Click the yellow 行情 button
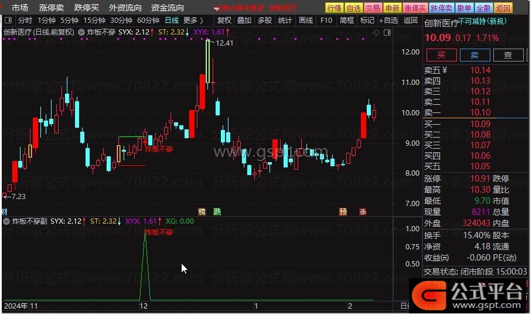Viewport: 532px width, 315px height. click(334, 8)
